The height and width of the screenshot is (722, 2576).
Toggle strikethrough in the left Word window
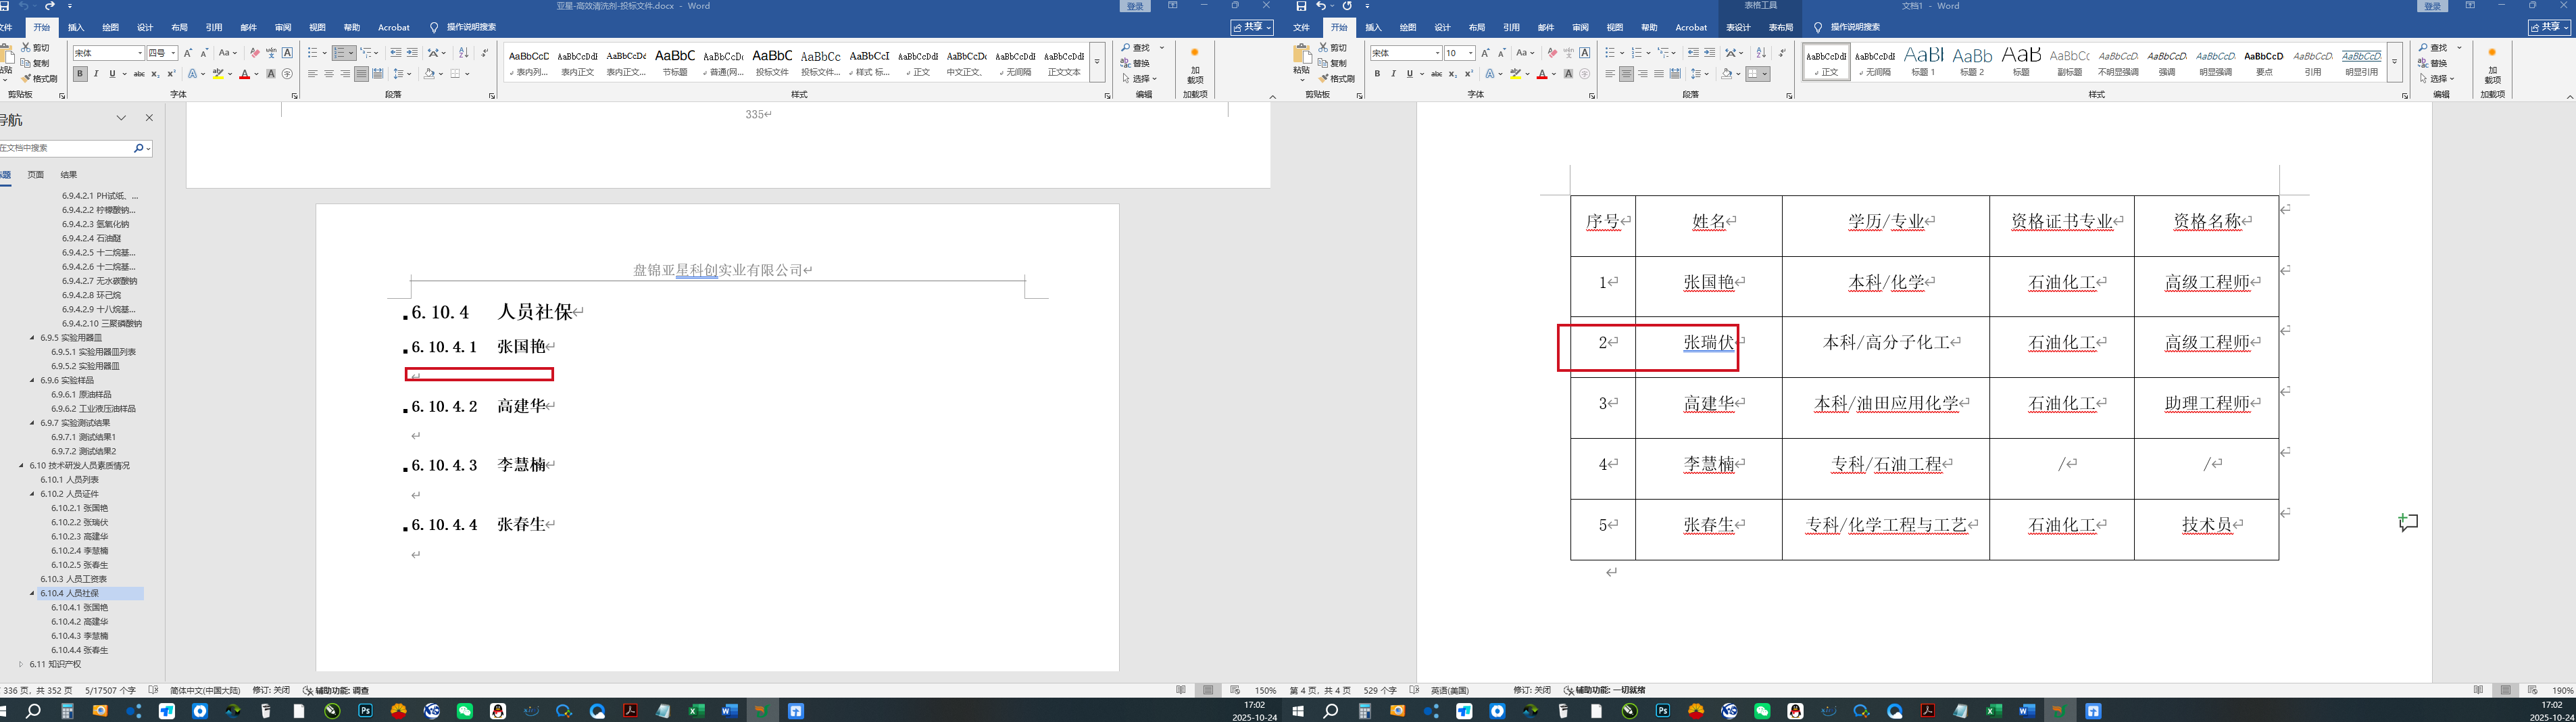139,74
